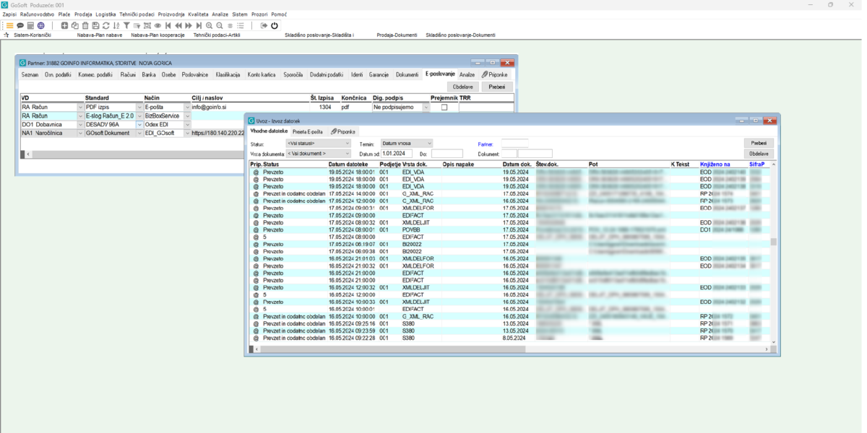The width and height of the screenshot is (867, 433).
Task: Open the Proizvodnja menu
Action: pos(171,14)
